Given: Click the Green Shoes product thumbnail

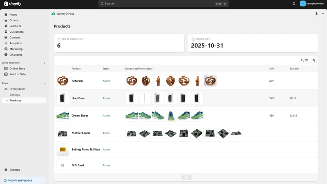Looking at the screenshot, I should point(63,115).
